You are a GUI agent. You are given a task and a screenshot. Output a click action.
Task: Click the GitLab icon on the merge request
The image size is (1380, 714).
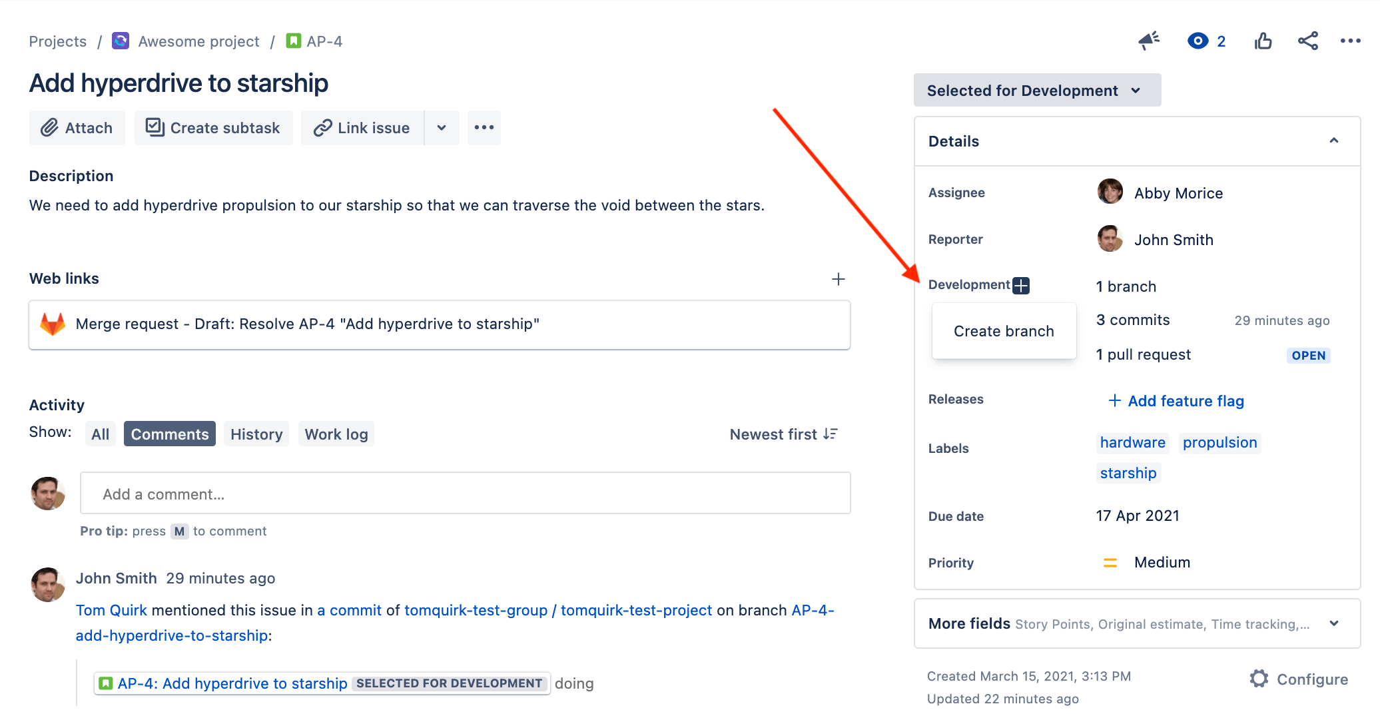point(53,324)
